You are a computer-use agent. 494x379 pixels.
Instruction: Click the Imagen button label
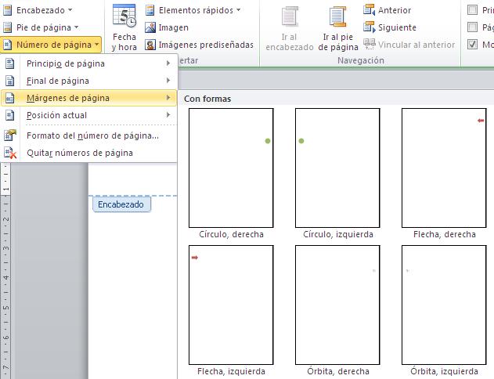(174, 27)
